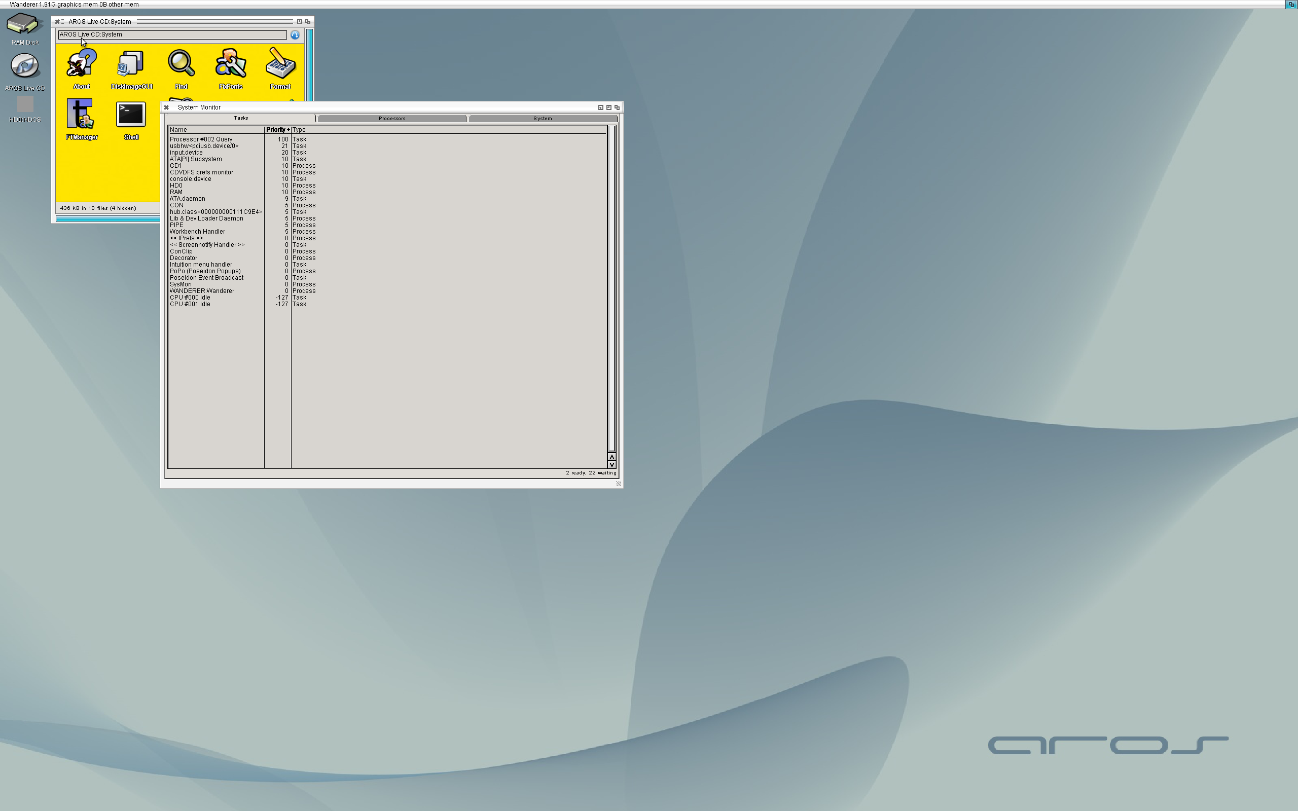
Task: Select the << IPrefs >> row
Action: point(387,238)
